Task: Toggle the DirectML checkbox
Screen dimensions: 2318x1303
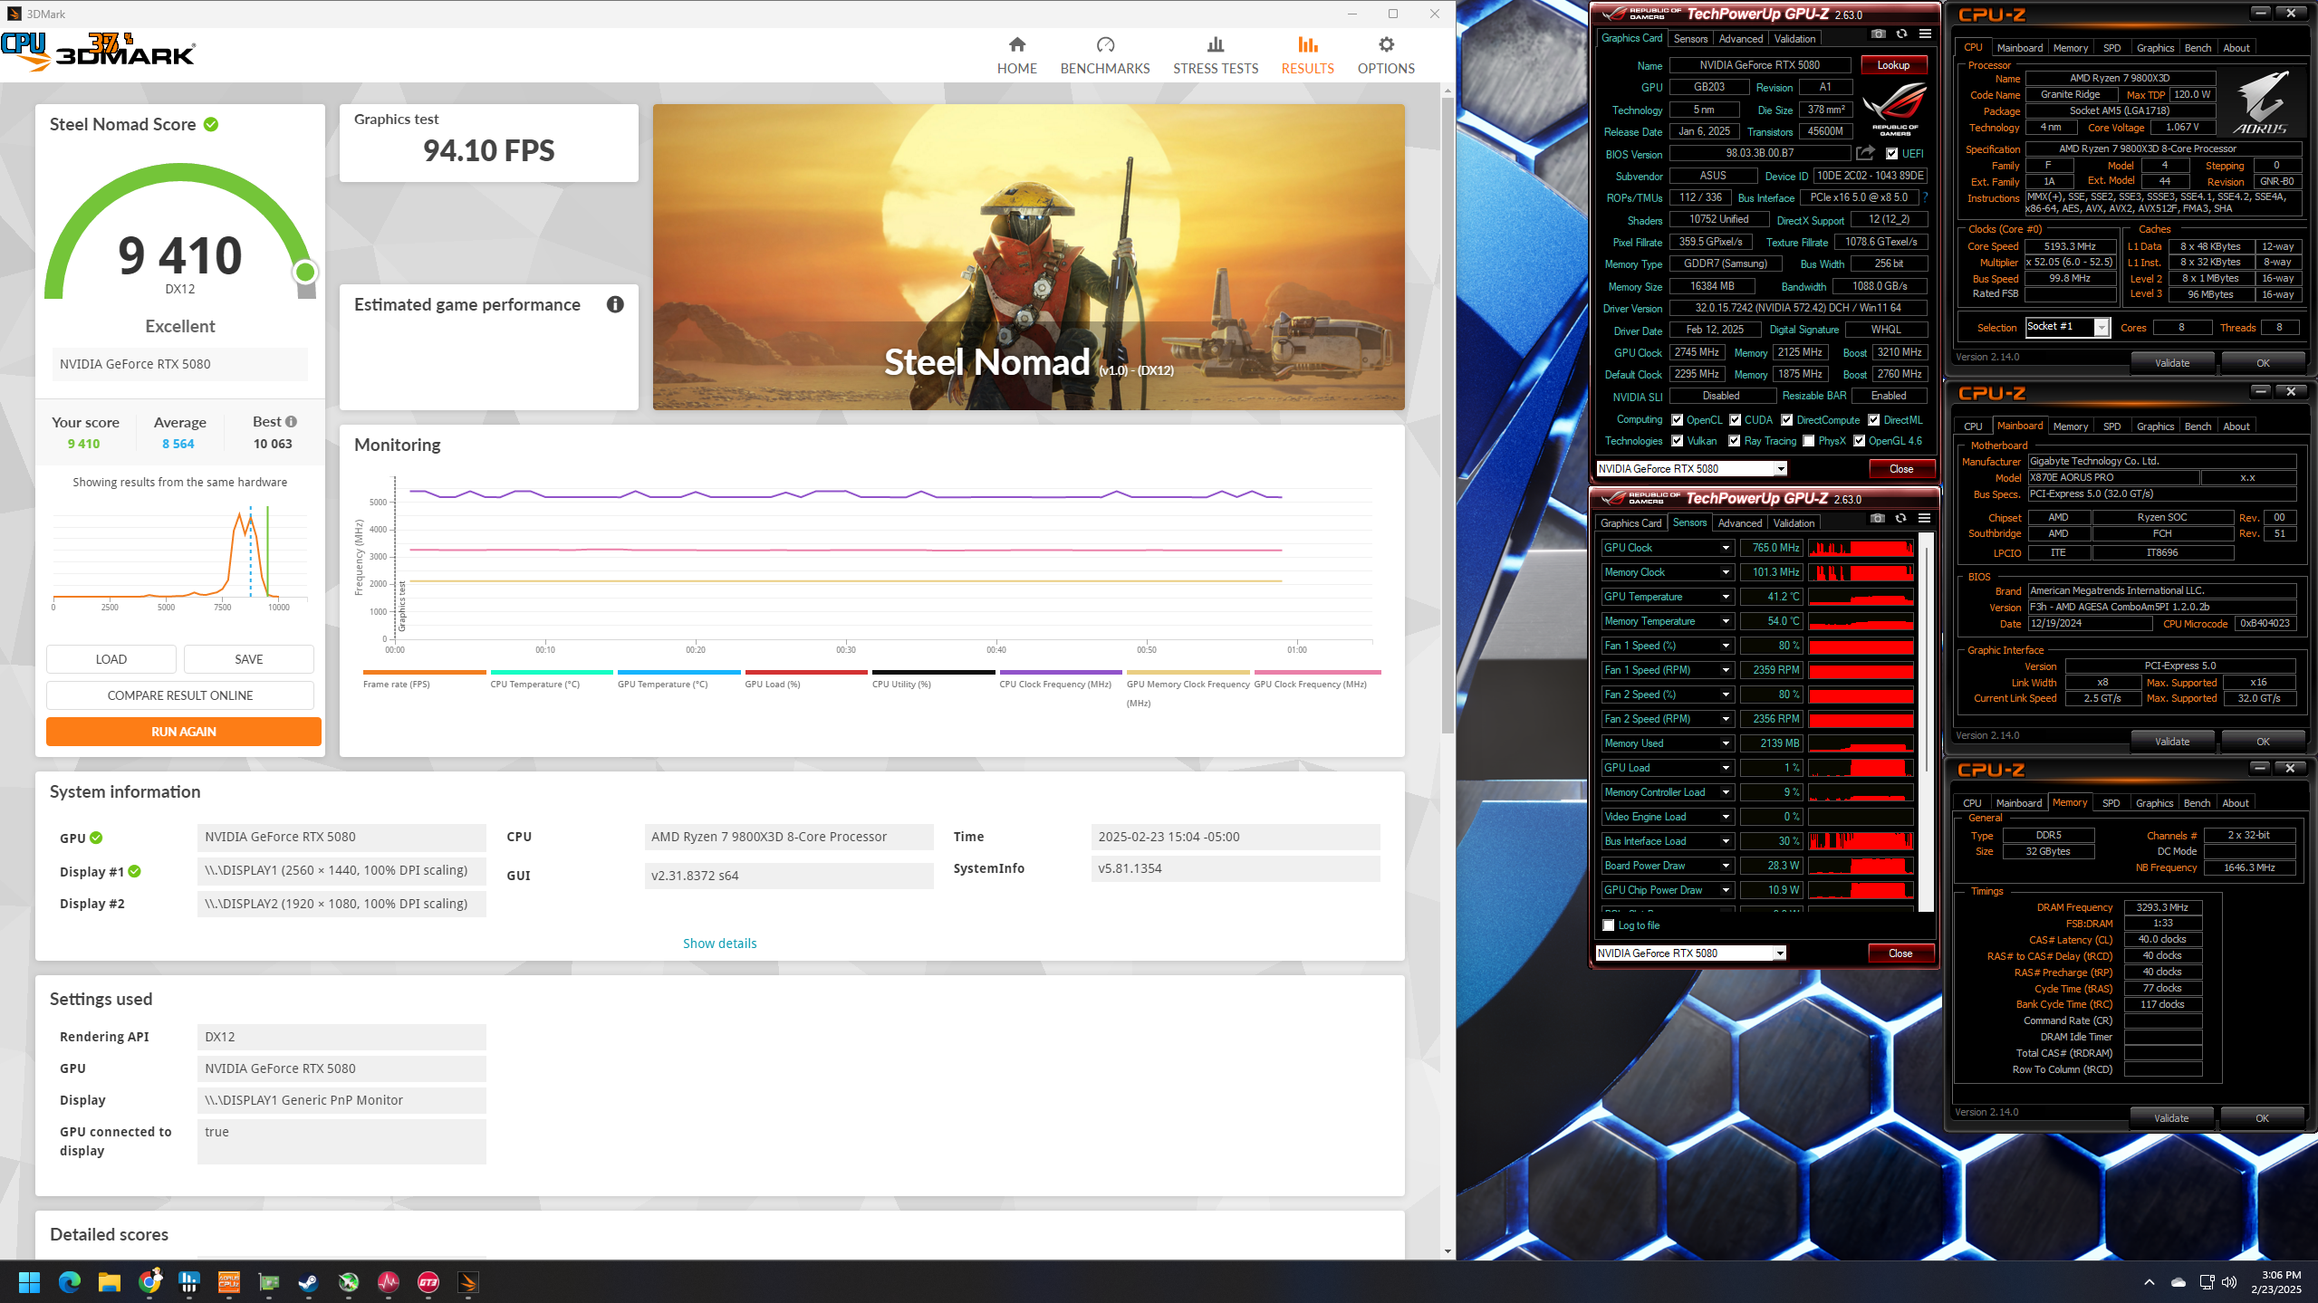Action: coord(1873,420)
